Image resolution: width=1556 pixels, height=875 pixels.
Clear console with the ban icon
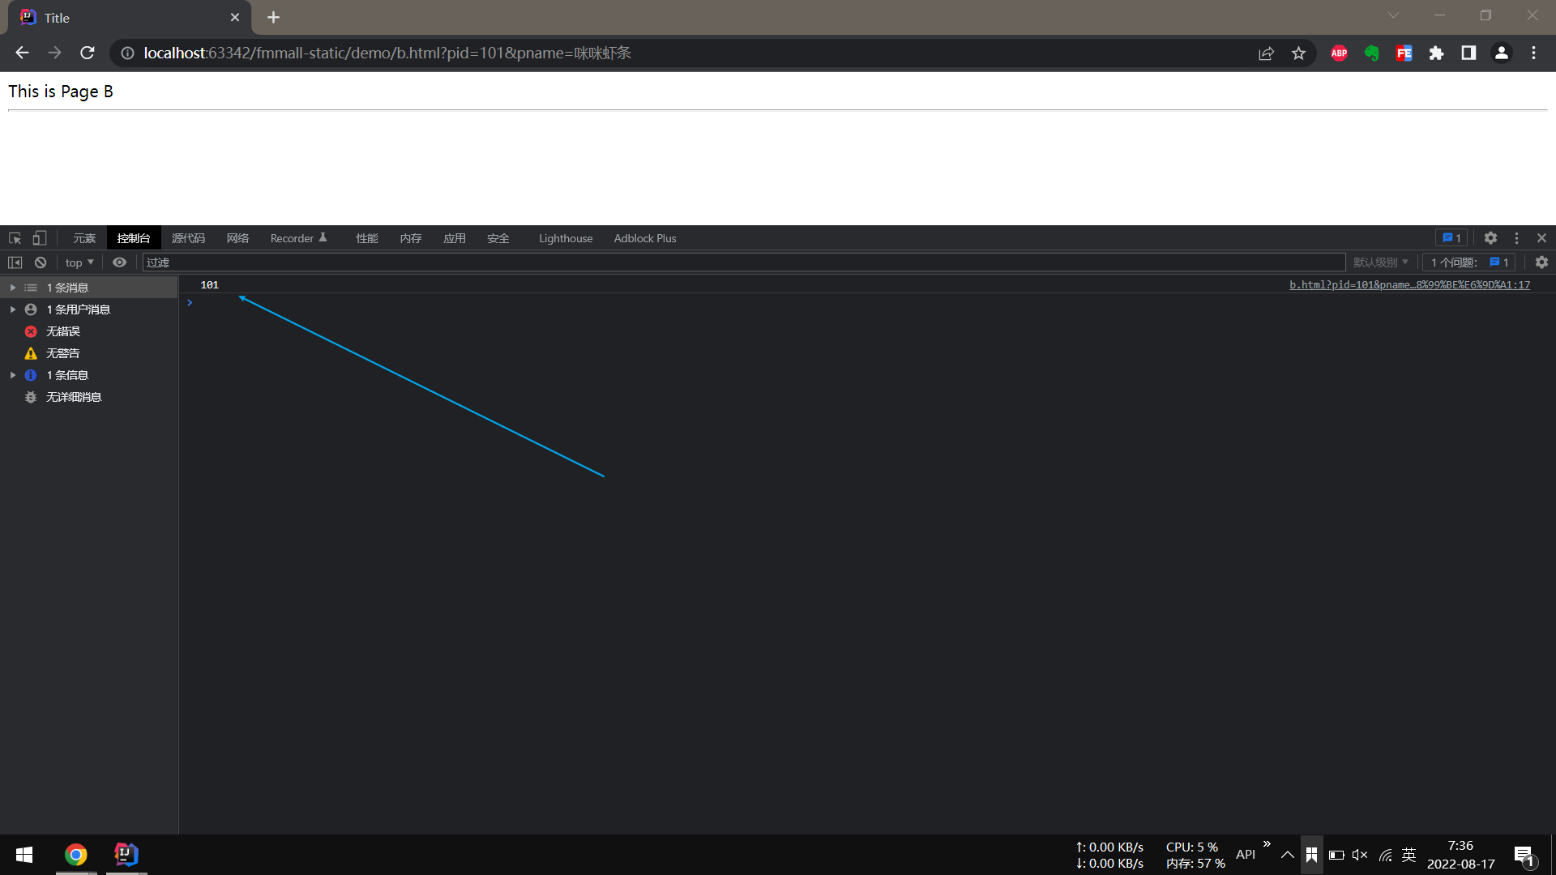pyautogui.click(x=41, y=262)
